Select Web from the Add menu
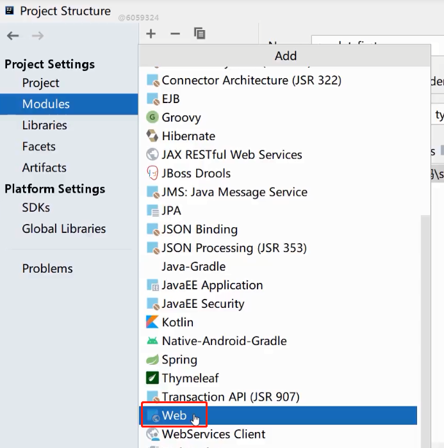Image resolution: width=444 pixels, height=448 pixels. pyautogui.click(x=174, y=415)
